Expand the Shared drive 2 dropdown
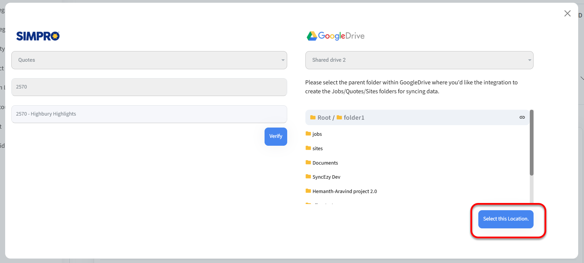This screenshot has height=263, width=584. point(419,60)
